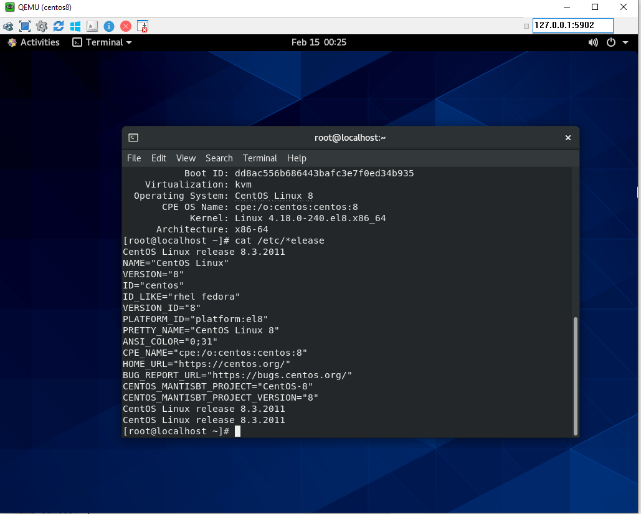Click the 127.0.0.1:5902 address field
This screenshot has width=641, height=514.
coord(572,26)
